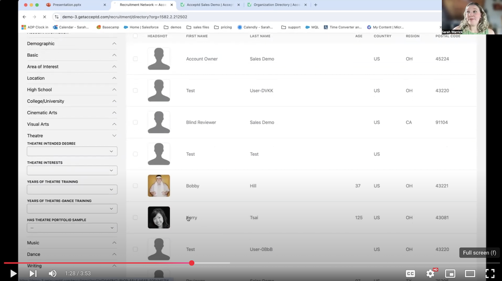Mute the video volume

[x=52, y=274]
